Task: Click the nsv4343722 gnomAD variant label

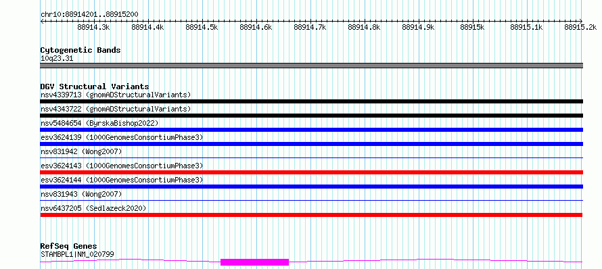Action: pyautogui.click(x=116, y=109)
